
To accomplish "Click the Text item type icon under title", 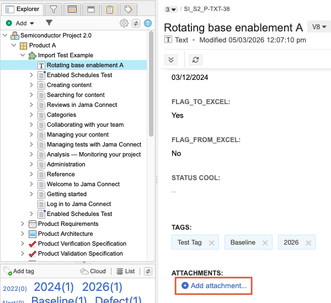I will [x=168, y=39].
